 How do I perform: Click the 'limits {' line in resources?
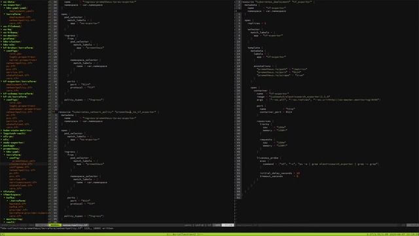point(266,124)
